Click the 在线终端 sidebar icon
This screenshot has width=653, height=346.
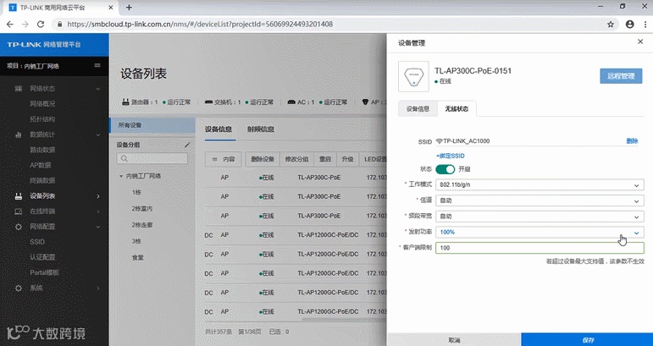pos(19,211)
